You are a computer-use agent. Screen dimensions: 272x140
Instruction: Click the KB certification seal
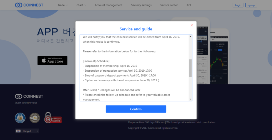point(35,118)
